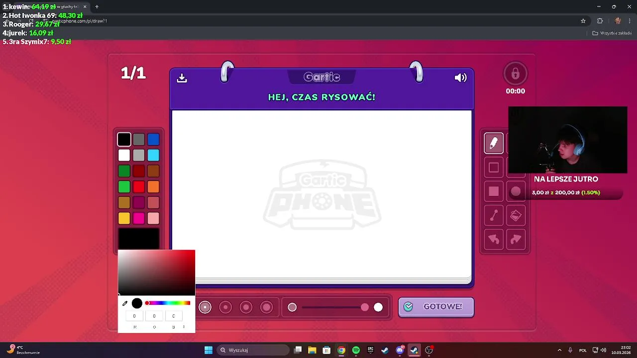Image resolution: width=637 pixels, height=358 pixels.
Task: Choose the currently highlighted brush thickness
Action: tap(205, 307)
